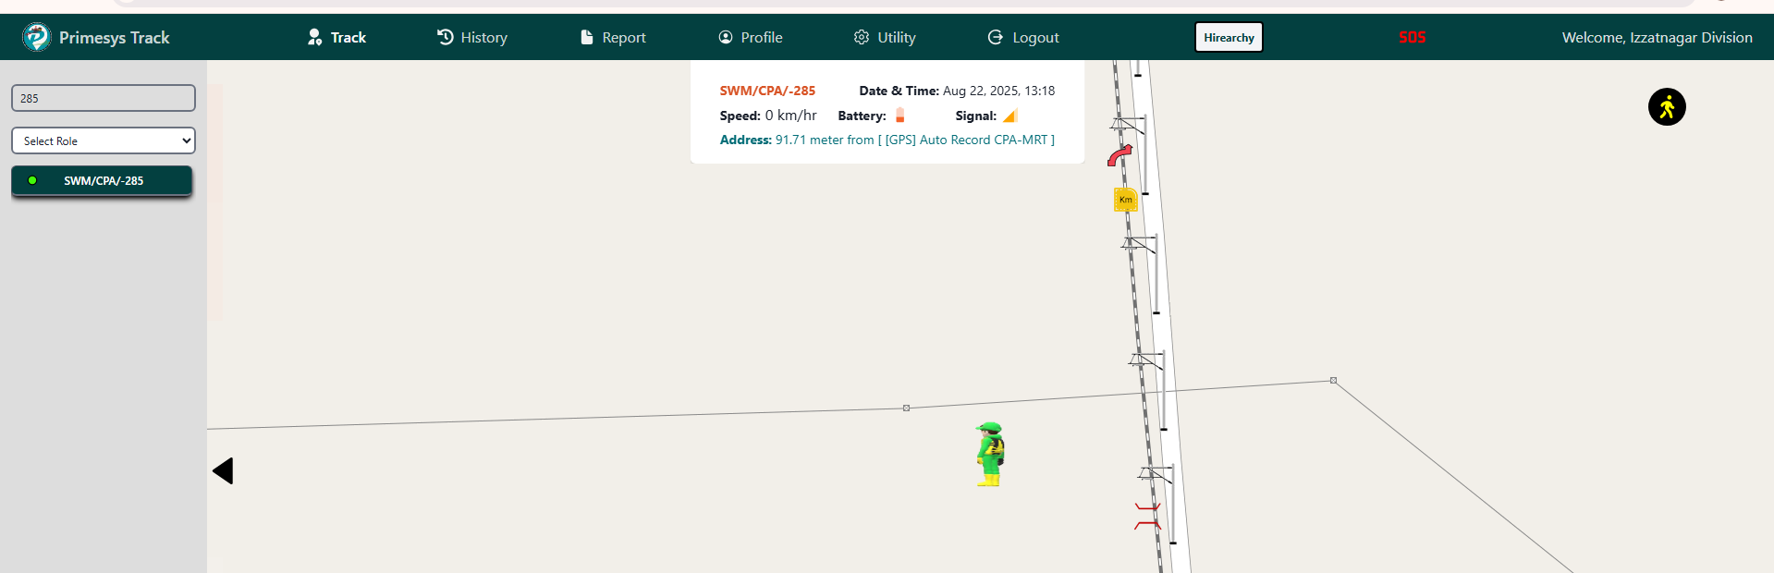
Task: Click the green trackman figure on map
Action: tap(990, 454)
